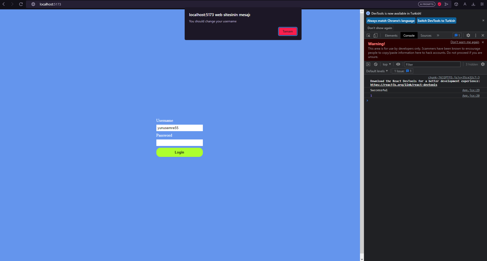Screen dimensions: 487x261
Task: Click the Password label
Action: 164,135
